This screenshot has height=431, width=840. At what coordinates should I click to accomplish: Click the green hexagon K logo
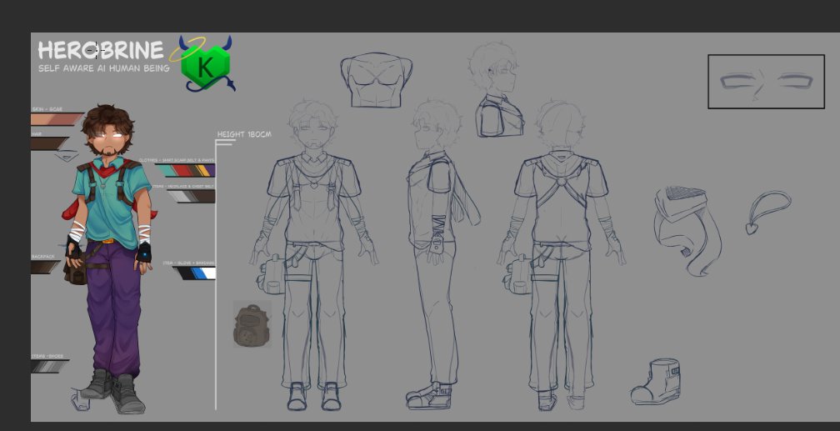[205, 67]
